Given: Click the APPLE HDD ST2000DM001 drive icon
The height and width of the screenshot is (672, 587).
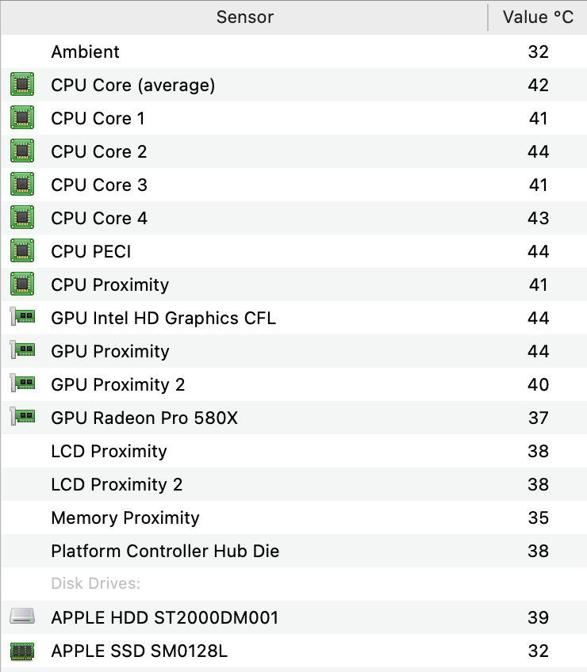Looking at the screenshot, I should click(22, 617).
